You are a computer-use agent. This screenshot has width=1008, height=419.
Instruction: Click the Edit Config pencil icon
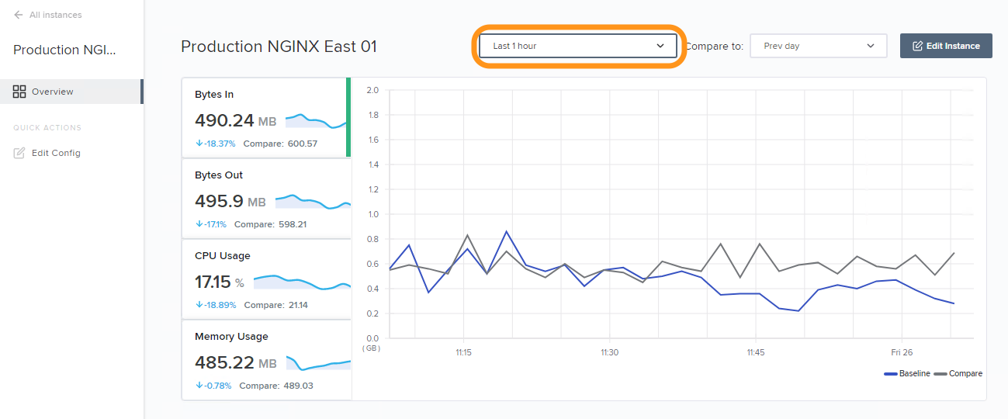coord(19,153)
